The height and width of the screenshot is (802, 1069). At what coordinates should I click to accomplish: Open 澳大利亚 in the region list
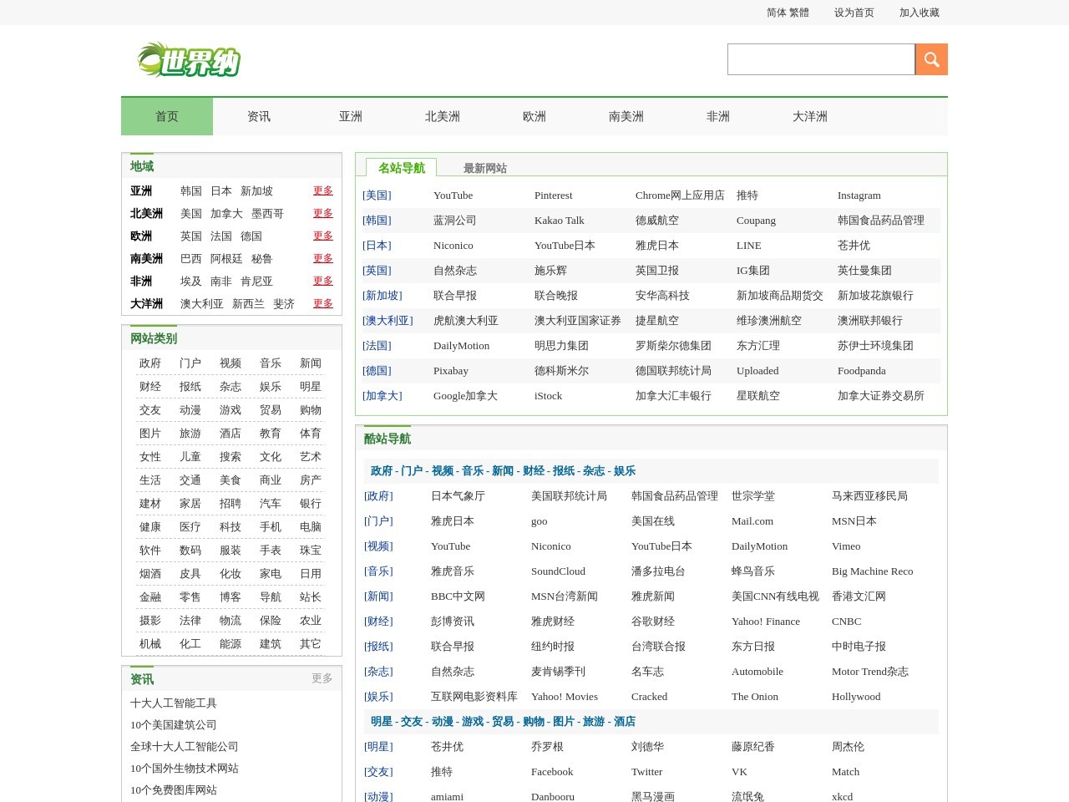tap(202, 304)
